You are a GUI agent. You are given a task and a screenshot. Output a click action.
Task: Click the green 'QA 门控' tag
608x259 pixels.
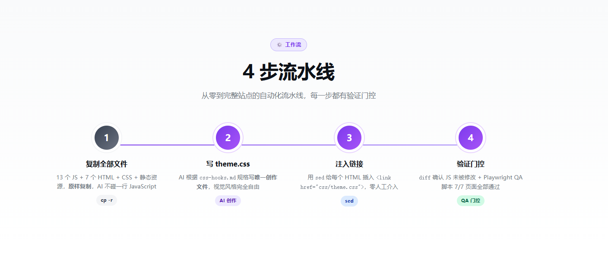pos(471,200)
